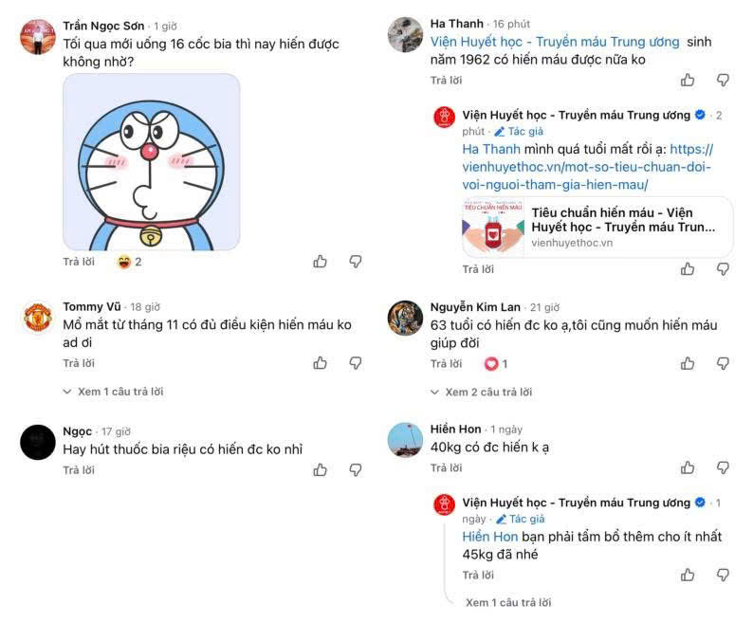The height and width of the screenshot is (622, 753).
Task: Dislike Trần Ngọc Sơn's comment
Action: click(x=356, y=262)
